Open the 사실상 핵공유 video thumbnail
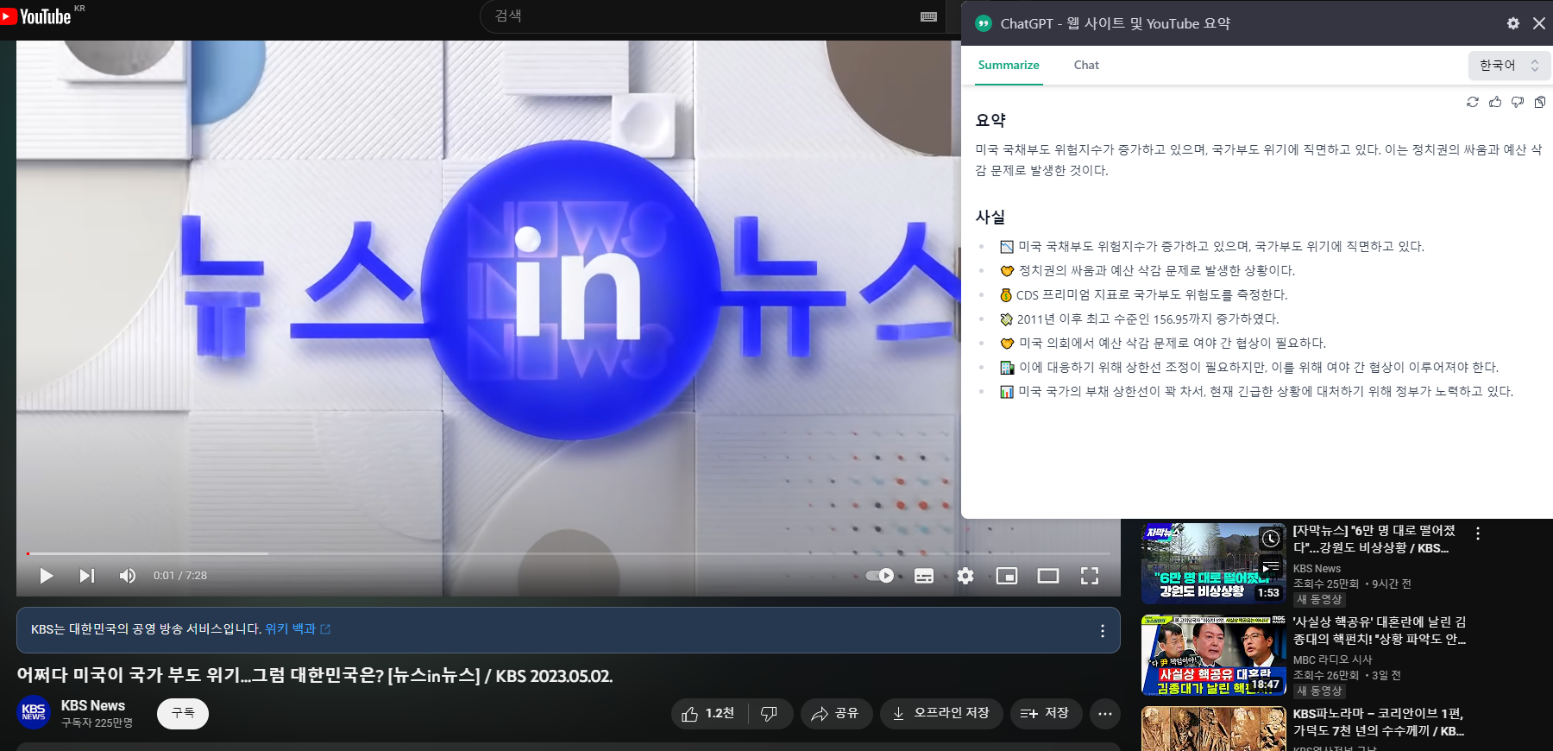The width and height of the screenshot is (1553, 751). tap(1213, 655)
